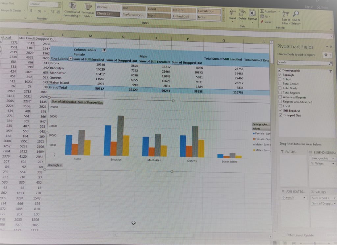Click the Sum of Dropped Out chart field button
Image resolution: width=337 pixels, height=245 pixels.
pyautogui.click(x=90, y=102)
